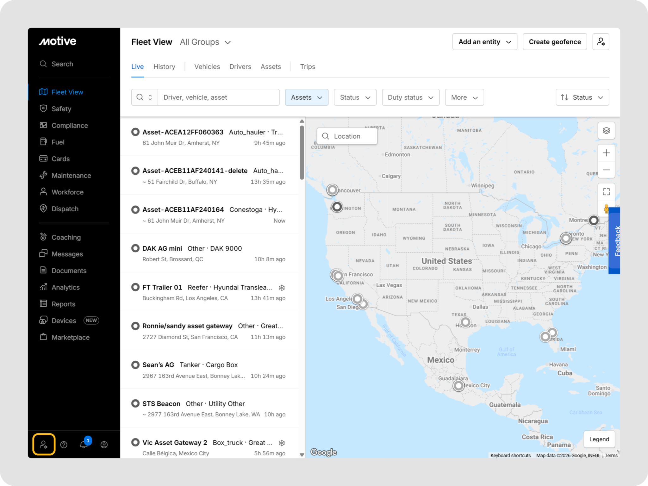
Task: Zoom in on the map
Action: (606, 153)
